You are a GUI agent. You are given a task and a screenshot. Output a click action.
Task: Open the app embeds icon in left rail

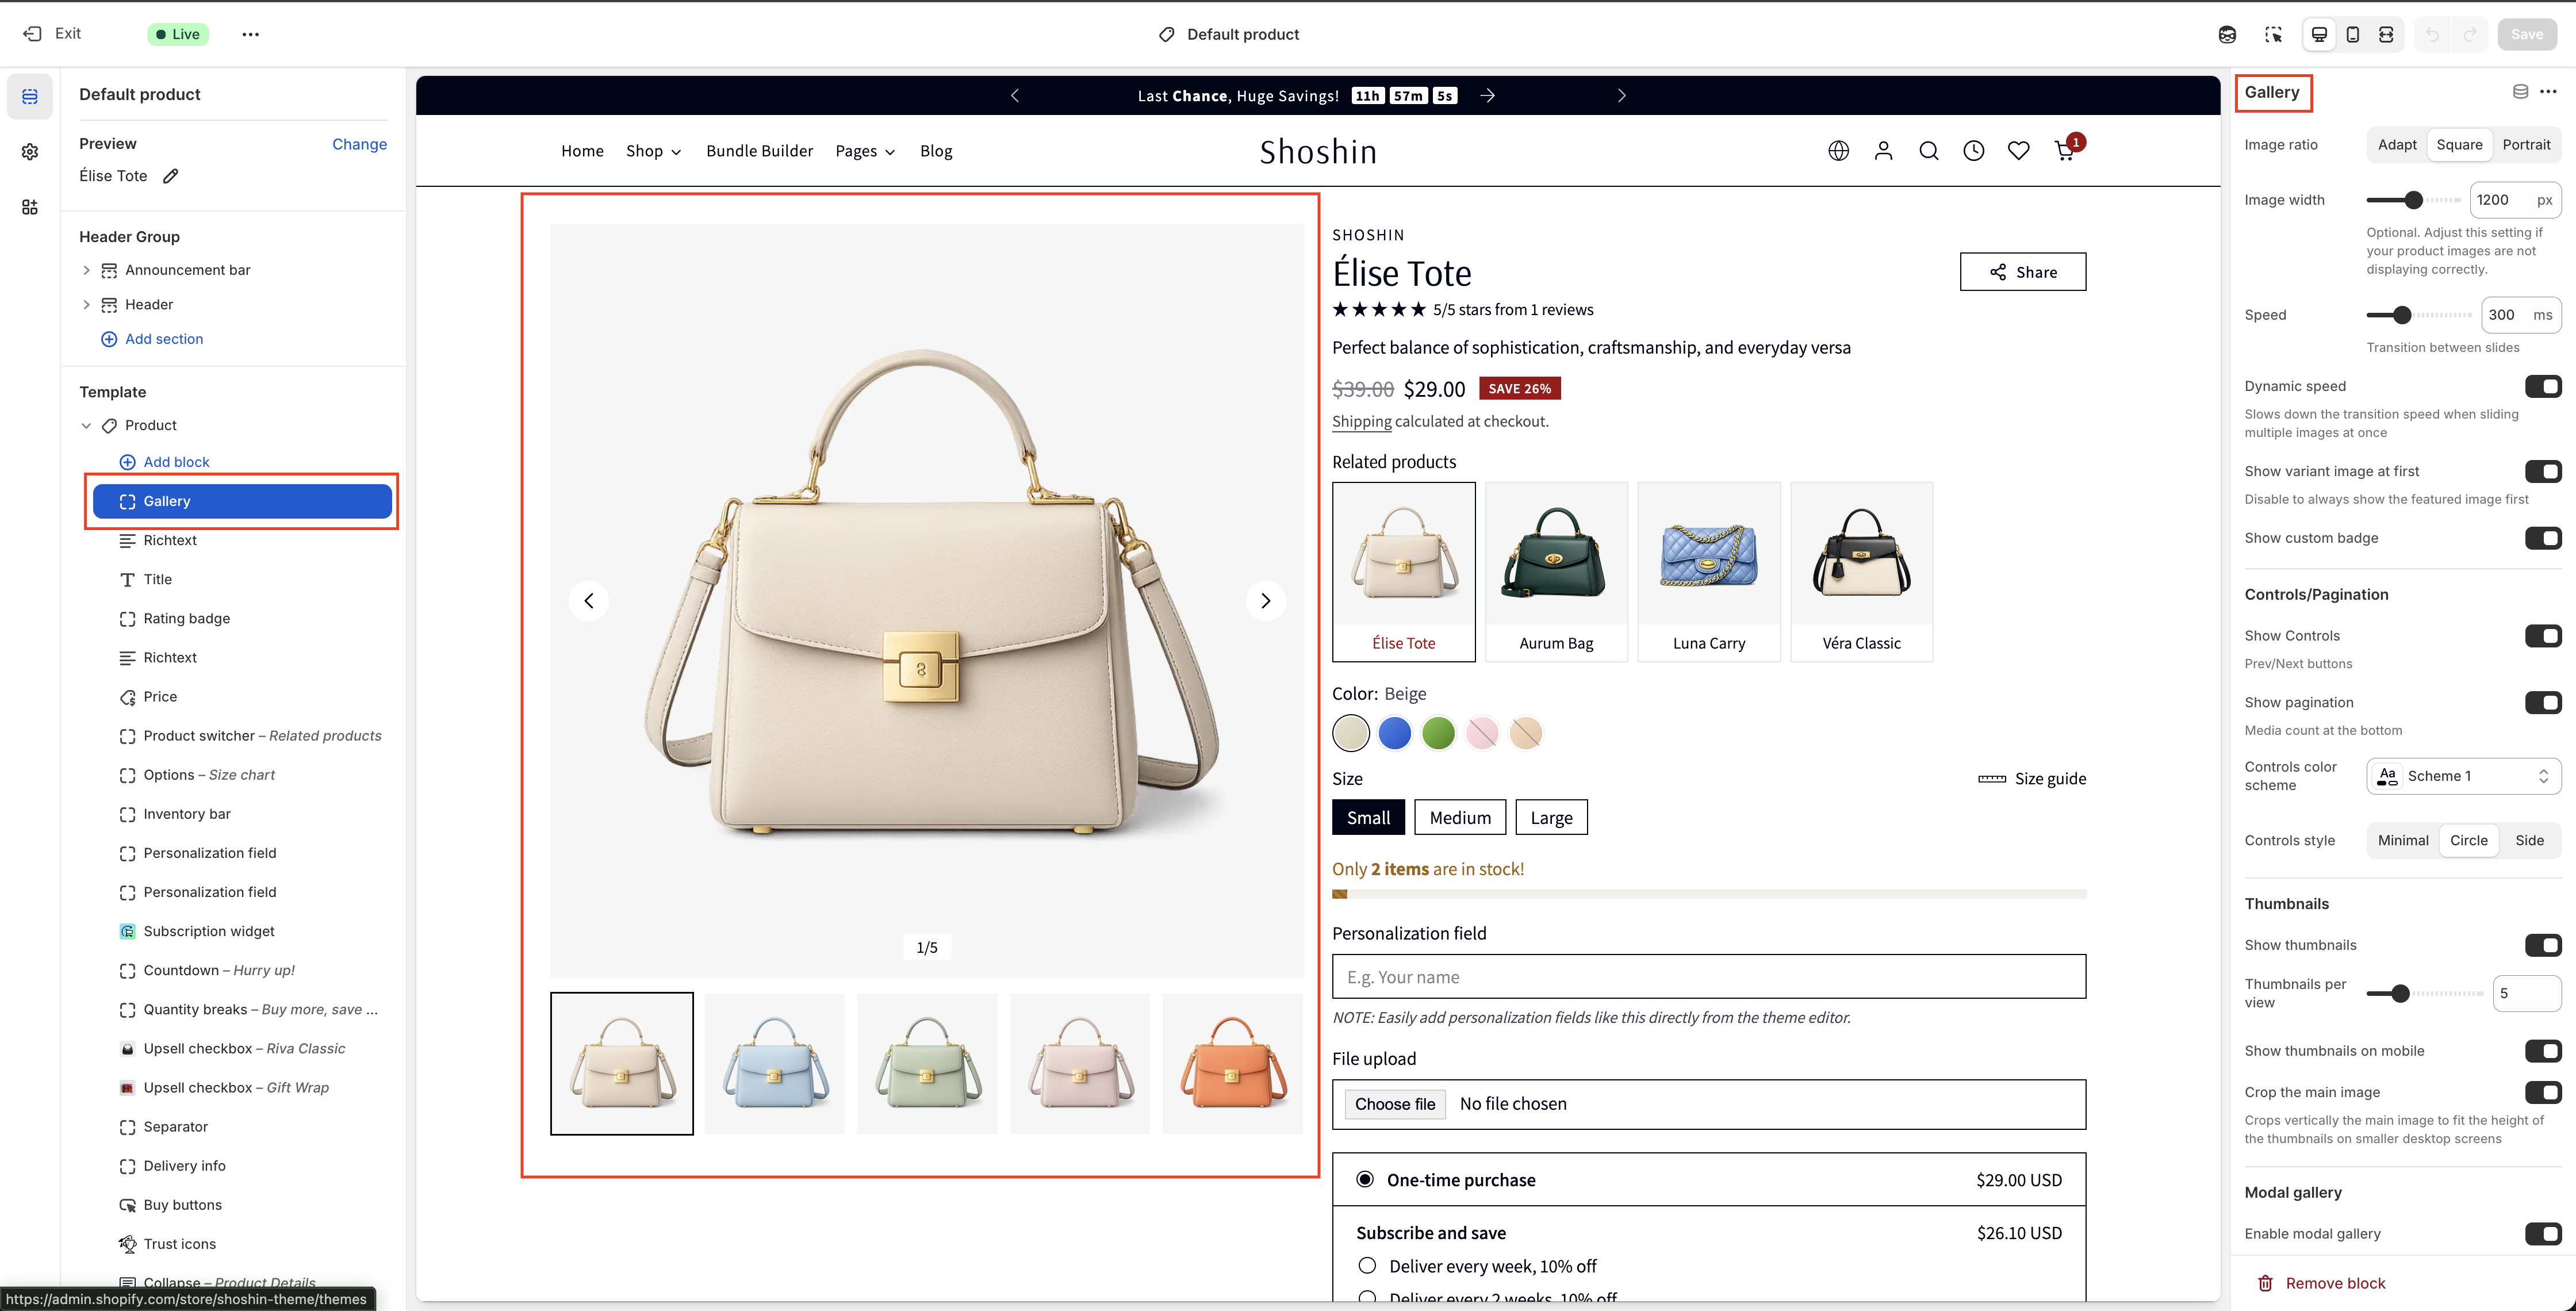pos(30,207)
